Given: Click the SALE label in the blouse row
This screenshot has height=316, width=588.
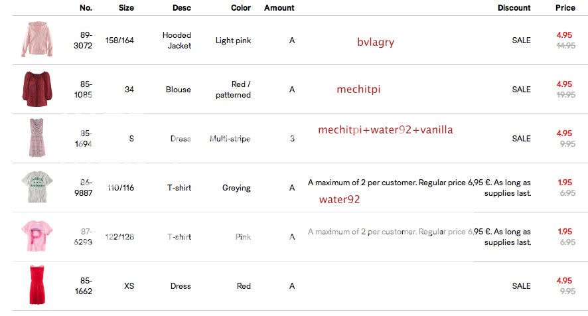Looking at the screenshot, I should (522, 90).
